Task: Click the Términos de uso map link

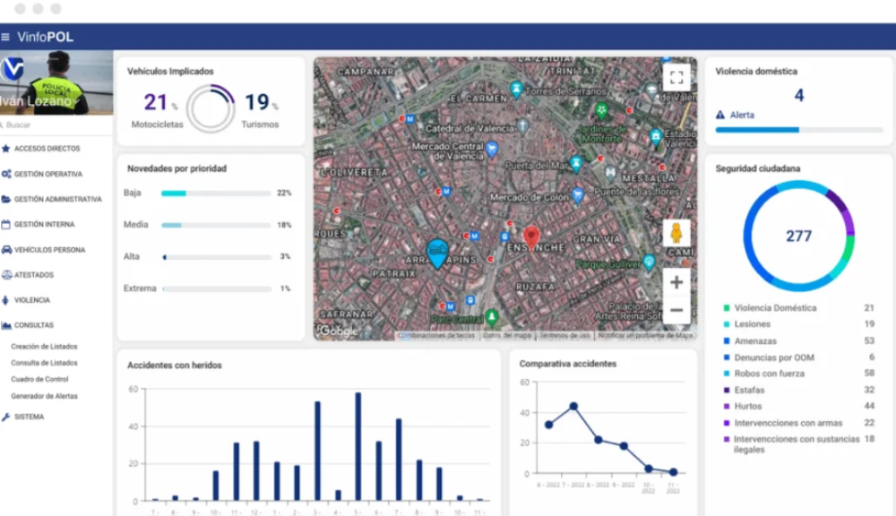Action: pyautogui.click(x=564, y=335)
